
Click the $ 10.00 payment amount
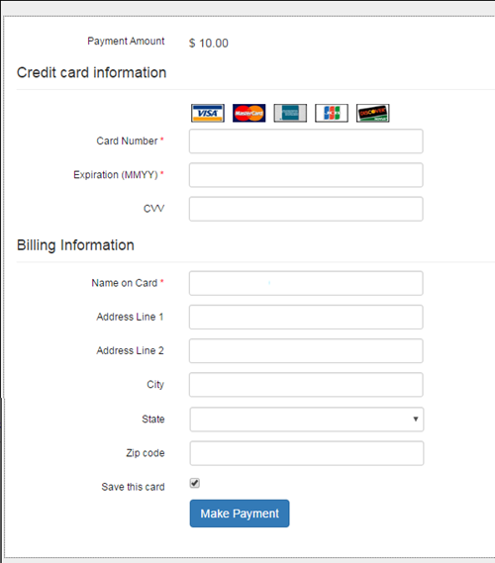(x=209, y=44)
